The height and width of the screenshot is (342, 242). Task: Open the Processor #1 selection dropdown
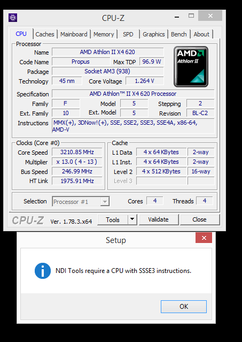point(81,202)
